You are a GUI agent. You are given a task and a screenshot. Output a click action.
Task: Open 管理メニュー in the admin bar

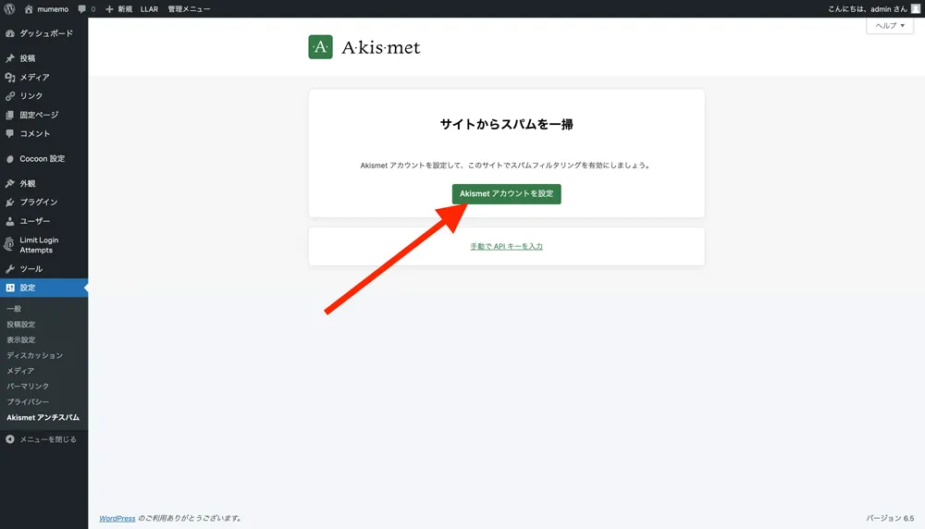click(x=189, y=9)
